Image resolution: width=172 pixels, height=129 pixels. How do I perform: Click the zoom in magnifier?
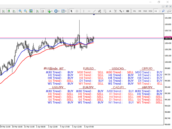[20, 11]
